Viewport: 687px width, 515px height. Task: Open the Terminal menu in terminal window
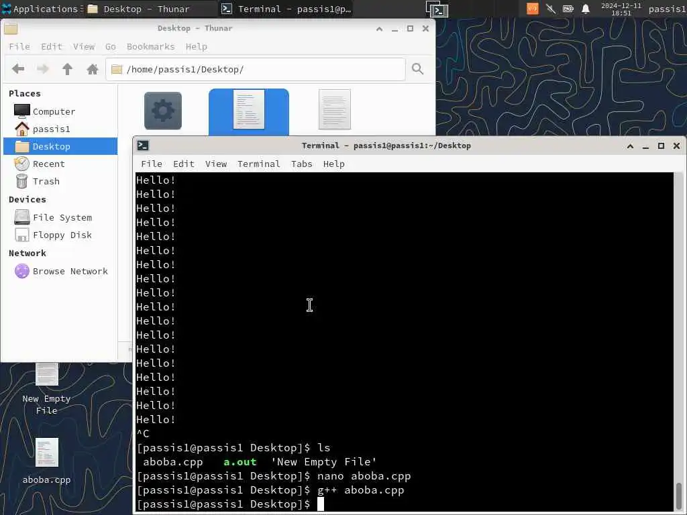(x=258, y=164)
